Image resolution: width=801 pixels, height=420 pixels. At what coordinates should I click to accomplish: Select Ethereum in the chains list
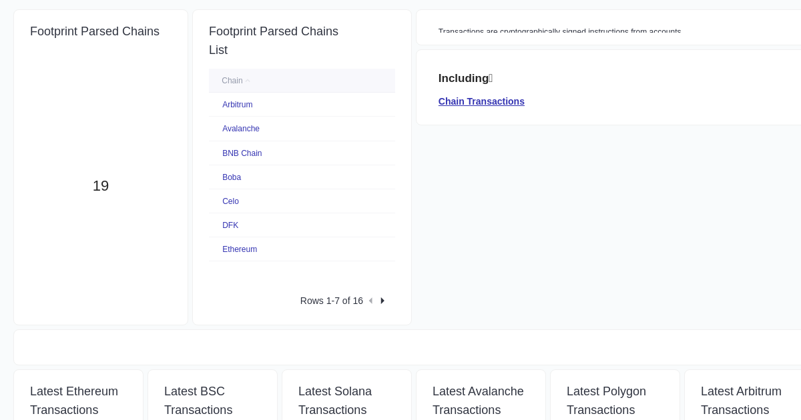[x=240, y=249]
